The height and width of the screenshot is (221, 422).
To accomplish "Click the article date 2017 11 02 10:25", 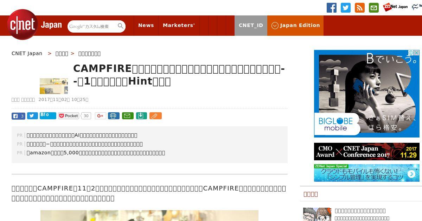I will click(x=63, y=100).
